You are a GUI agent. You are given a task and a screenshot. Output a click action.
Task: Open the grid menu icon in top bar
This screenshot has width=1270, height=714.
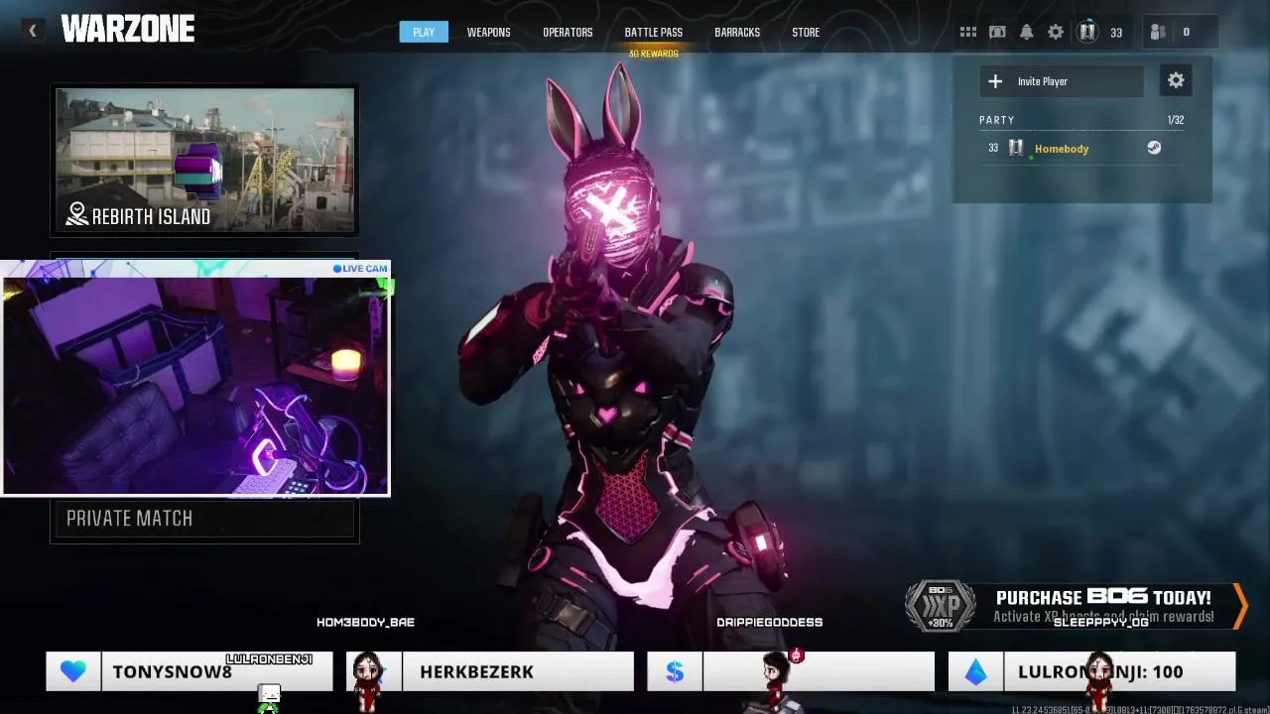(968, 33)
